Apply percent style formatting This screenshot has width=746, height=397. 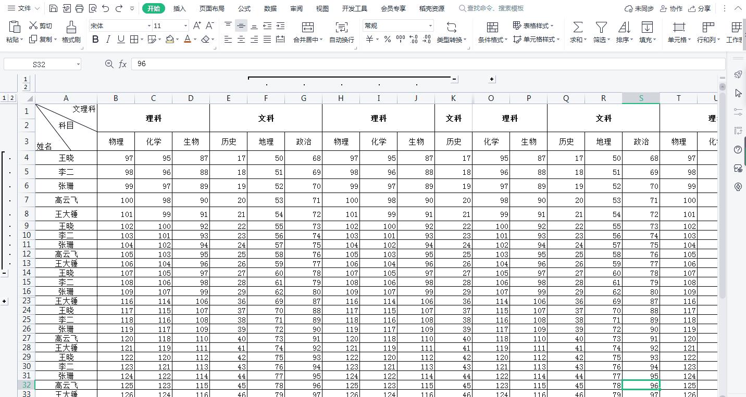click(388, 39)
